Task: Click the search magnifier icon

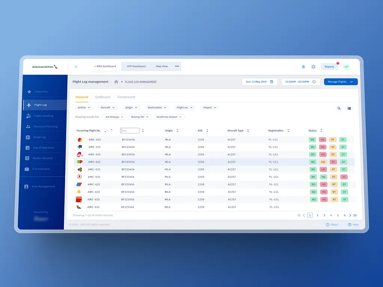Action: pyautogui.click(x=339, y=108)
